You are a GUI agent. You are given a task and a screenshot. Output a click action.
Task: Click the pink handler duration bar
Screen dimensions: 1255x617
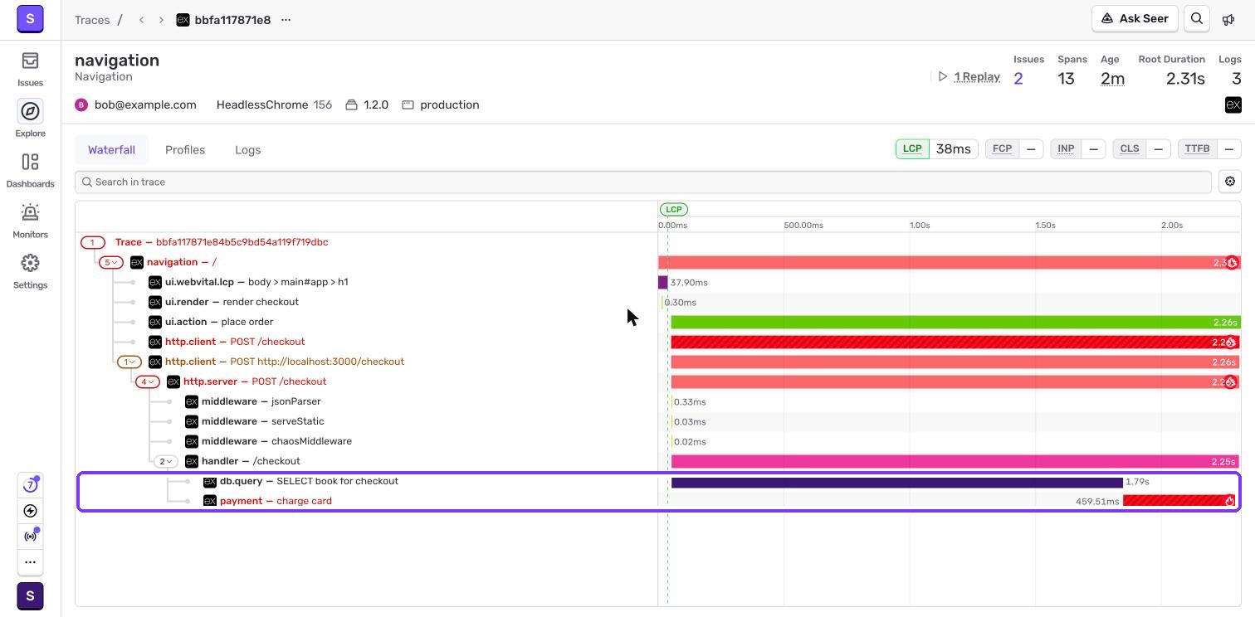pos(955,461)
